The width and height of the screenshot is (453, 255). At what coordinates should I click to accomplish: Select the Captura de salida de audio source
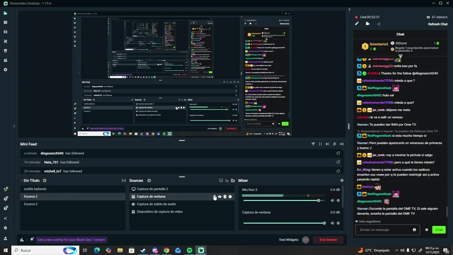point(182,204)
